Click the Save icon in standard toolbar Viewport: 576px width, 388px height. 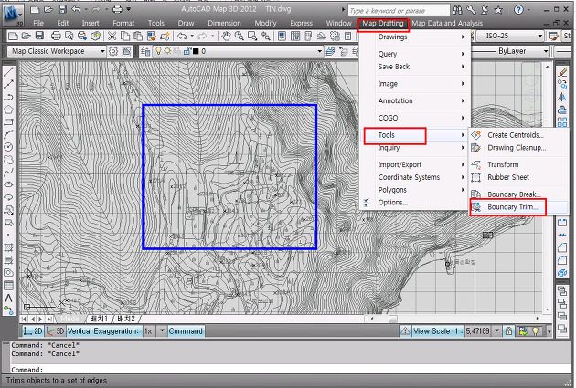click(39, 36)
